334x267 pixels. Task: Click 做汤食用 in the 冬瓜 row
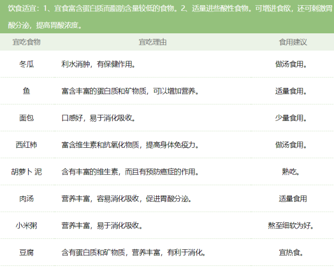click(x=291, y=64)
